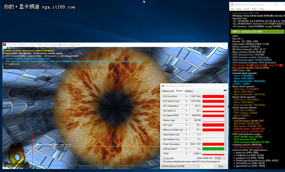Open GPU Core Clock sensor dropdown
Viewport: 285px width, 172px height.
click(186, 96)
